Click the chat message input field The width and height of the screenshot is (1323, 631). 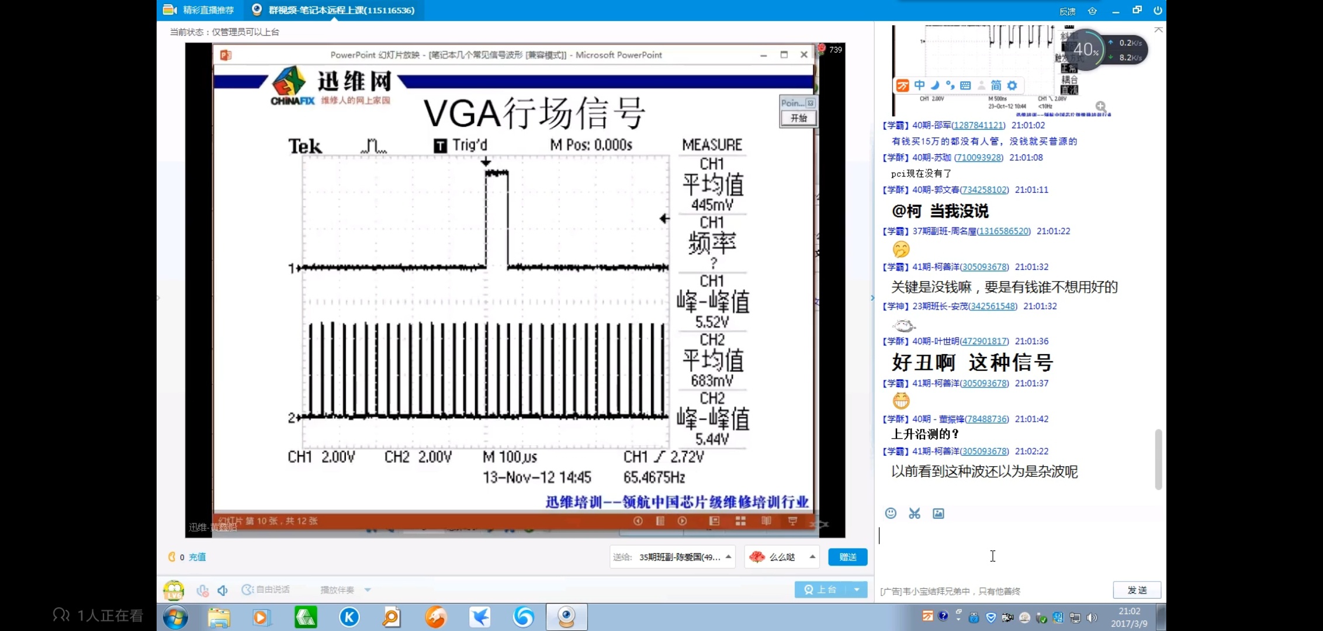[x=1017, y=549]
